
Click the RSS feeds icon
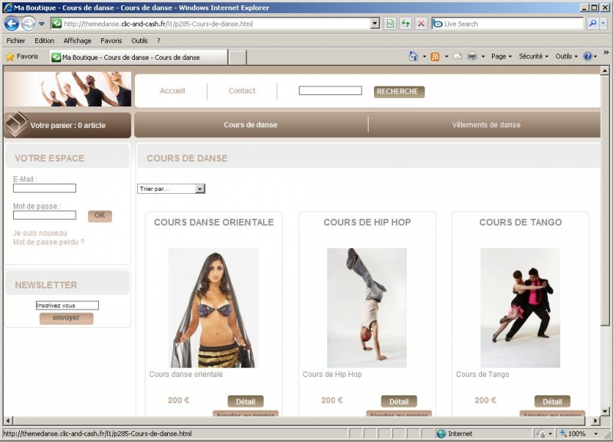[x=434, y=57]
